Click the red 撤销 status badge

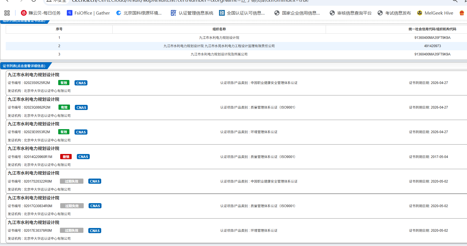(66, 157)
